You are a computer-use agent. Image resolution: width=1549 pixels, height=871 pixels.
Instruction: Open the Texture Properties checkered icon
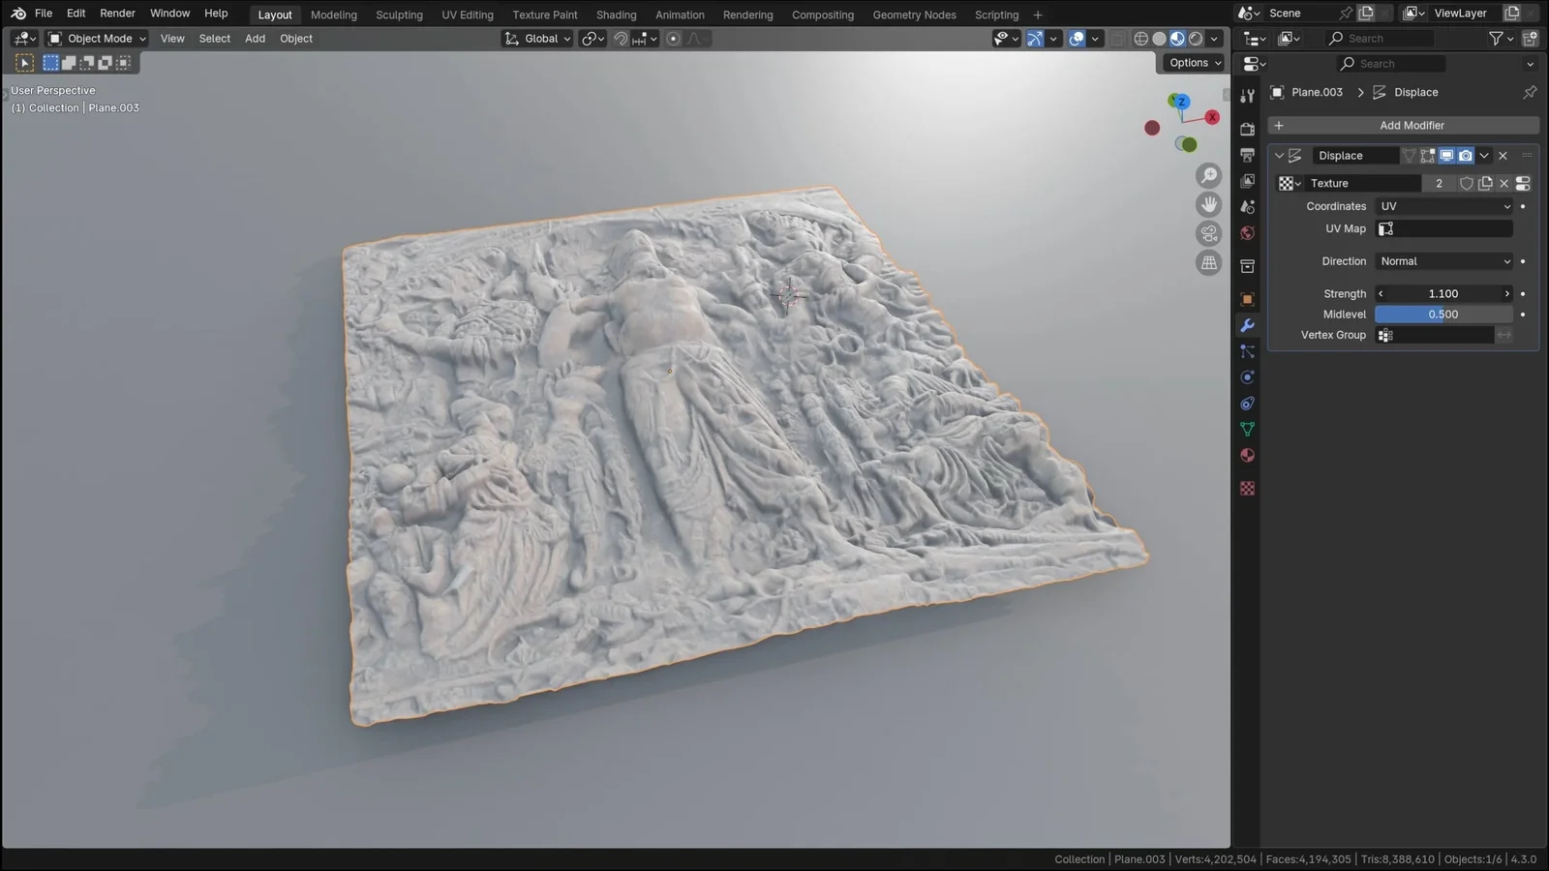point(1247,489)
